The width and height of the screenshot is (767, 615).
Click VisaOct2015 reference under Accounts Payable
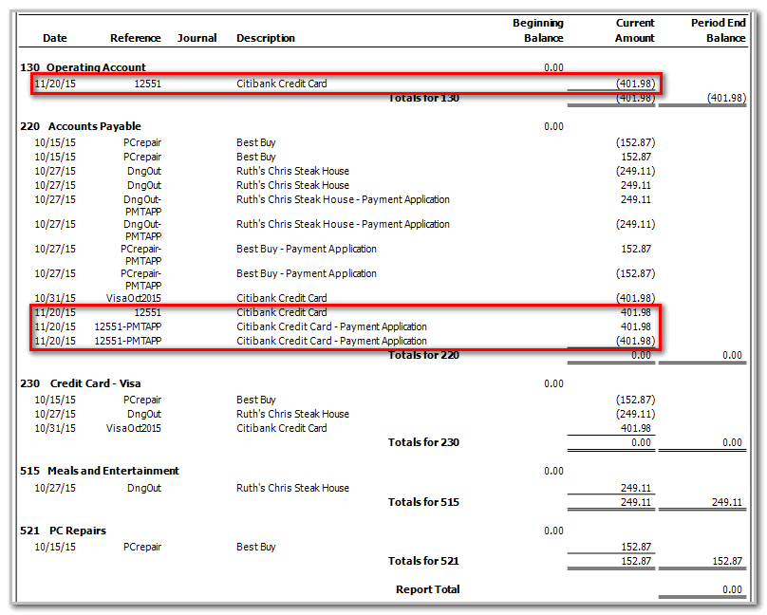point(134,298)
